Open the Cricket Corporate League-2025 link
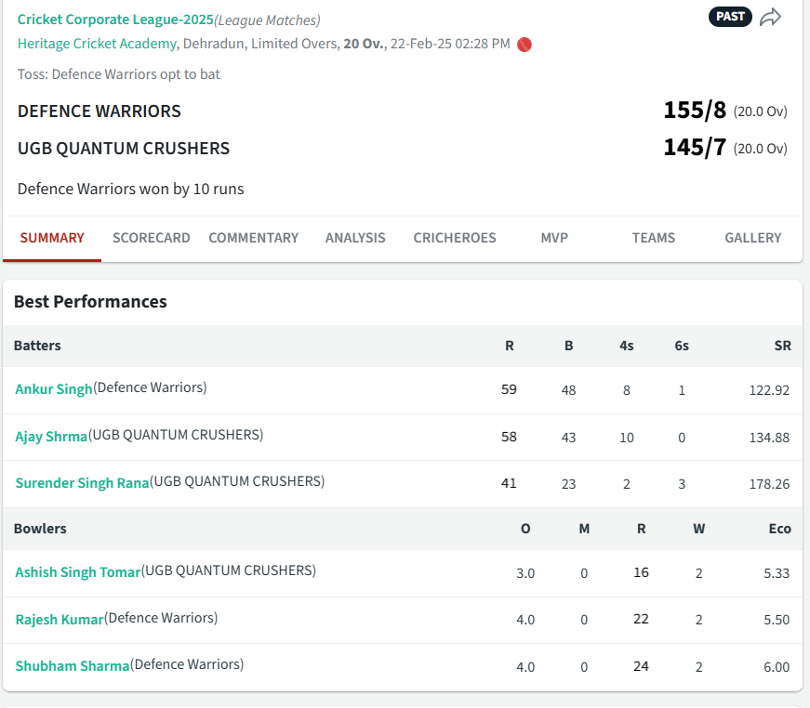The width and height of the screenshot is (810, 708). pos(115,20)
